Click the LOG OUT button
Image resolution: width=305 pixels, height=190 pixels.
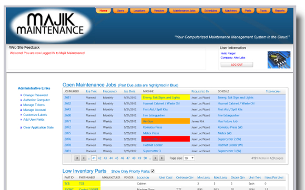[237, 65]
